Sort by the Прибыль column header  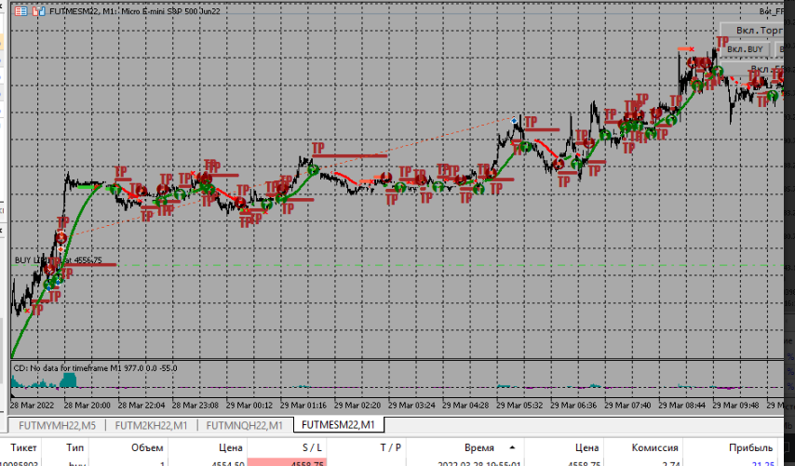click(750, 447)
